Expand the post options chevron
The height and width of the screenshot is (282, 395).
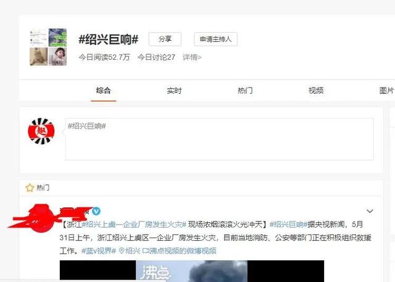[370, 211]
